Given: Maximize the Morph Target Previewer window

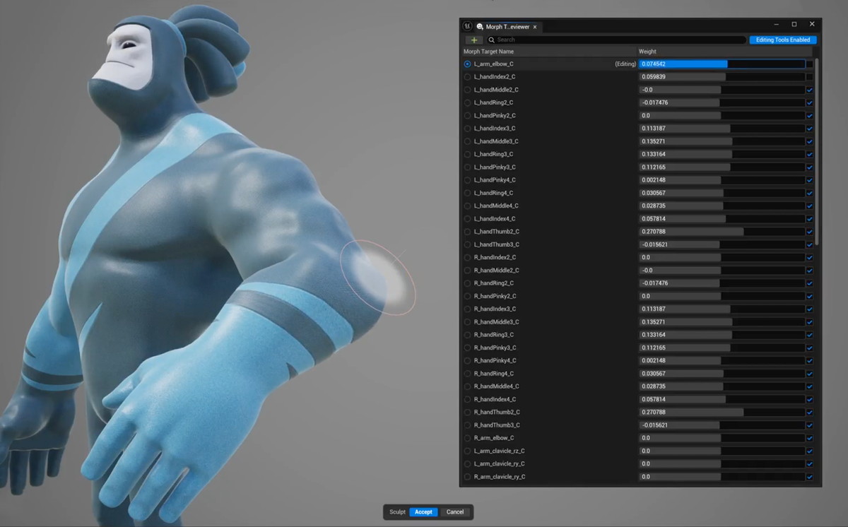Looking at the screenshot, I should pos(794,25).
